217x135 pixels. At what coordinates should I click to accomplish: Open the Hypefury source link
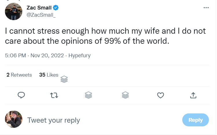pos(80,56)
